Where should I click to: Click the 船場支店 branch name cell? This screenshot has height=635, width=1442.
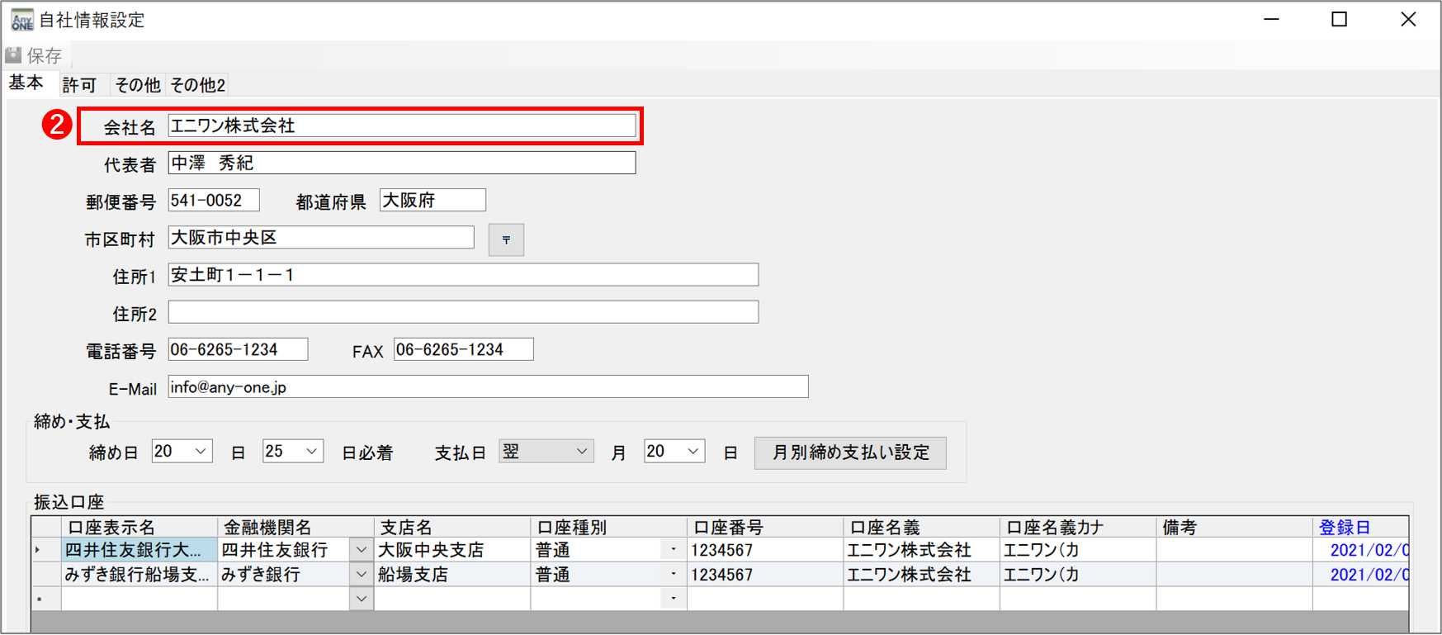(451, 575)
